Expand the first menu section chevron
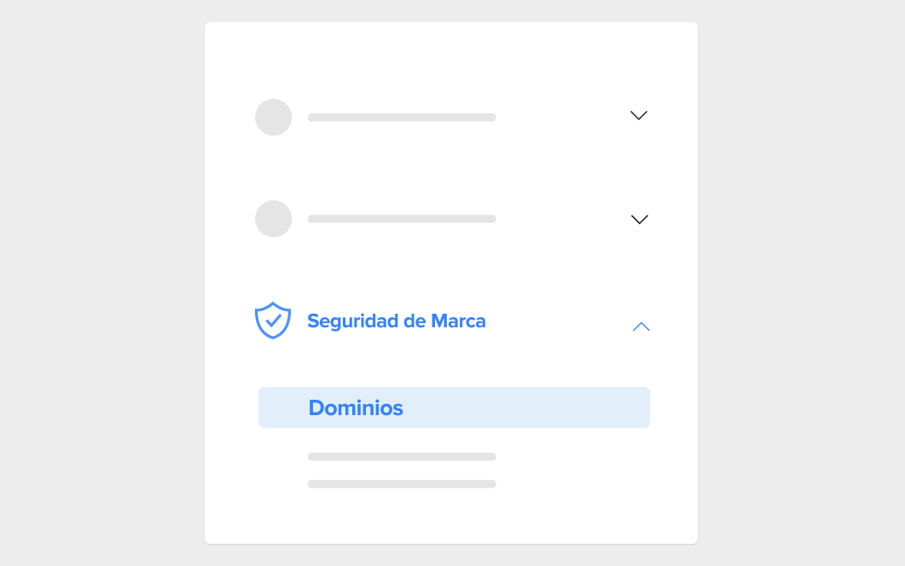Viewport: 905px width, 566px height. tap(638, 115)
